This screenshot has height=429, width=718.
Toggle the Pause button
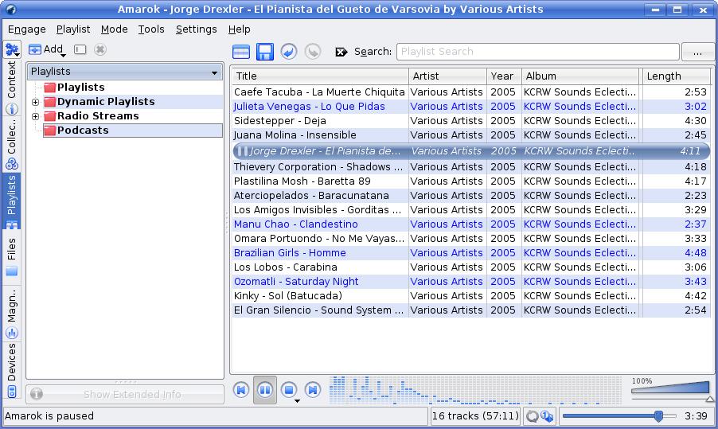tap(265, 390)
